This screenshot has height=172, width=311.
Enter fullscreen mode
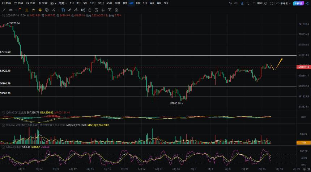coord(272,3)
